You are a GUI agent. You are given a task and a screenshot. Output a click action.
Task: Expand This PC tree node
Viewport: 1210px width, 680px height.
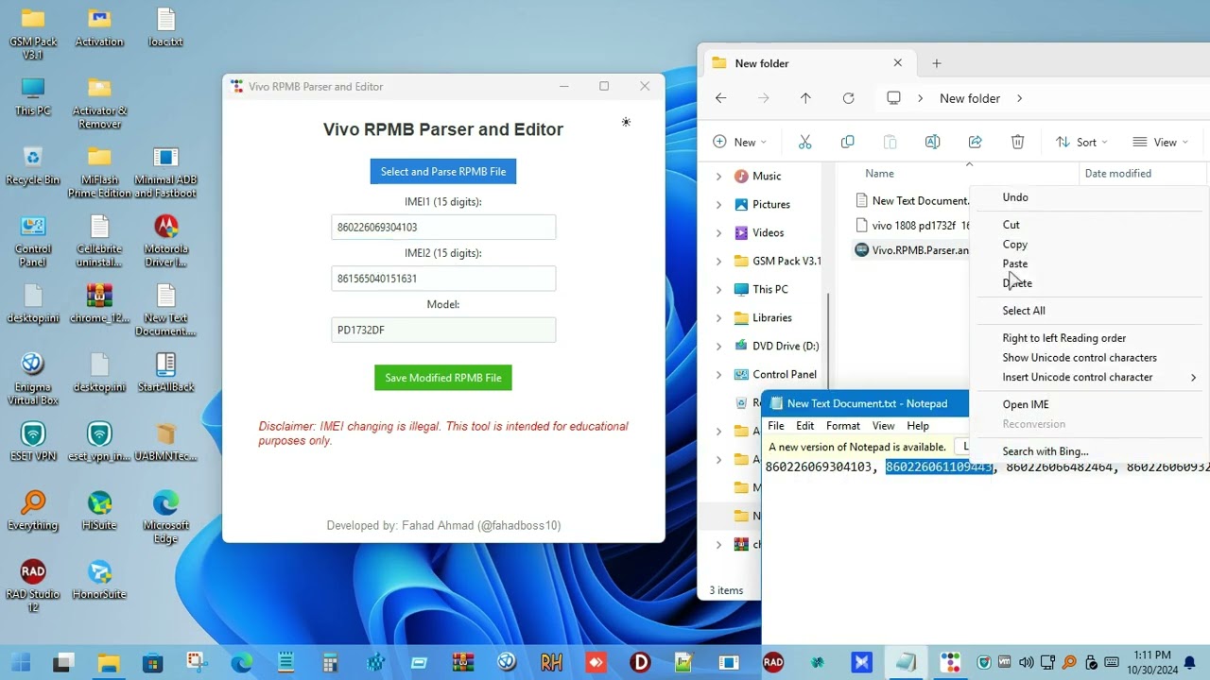click(x=718, y=289)
